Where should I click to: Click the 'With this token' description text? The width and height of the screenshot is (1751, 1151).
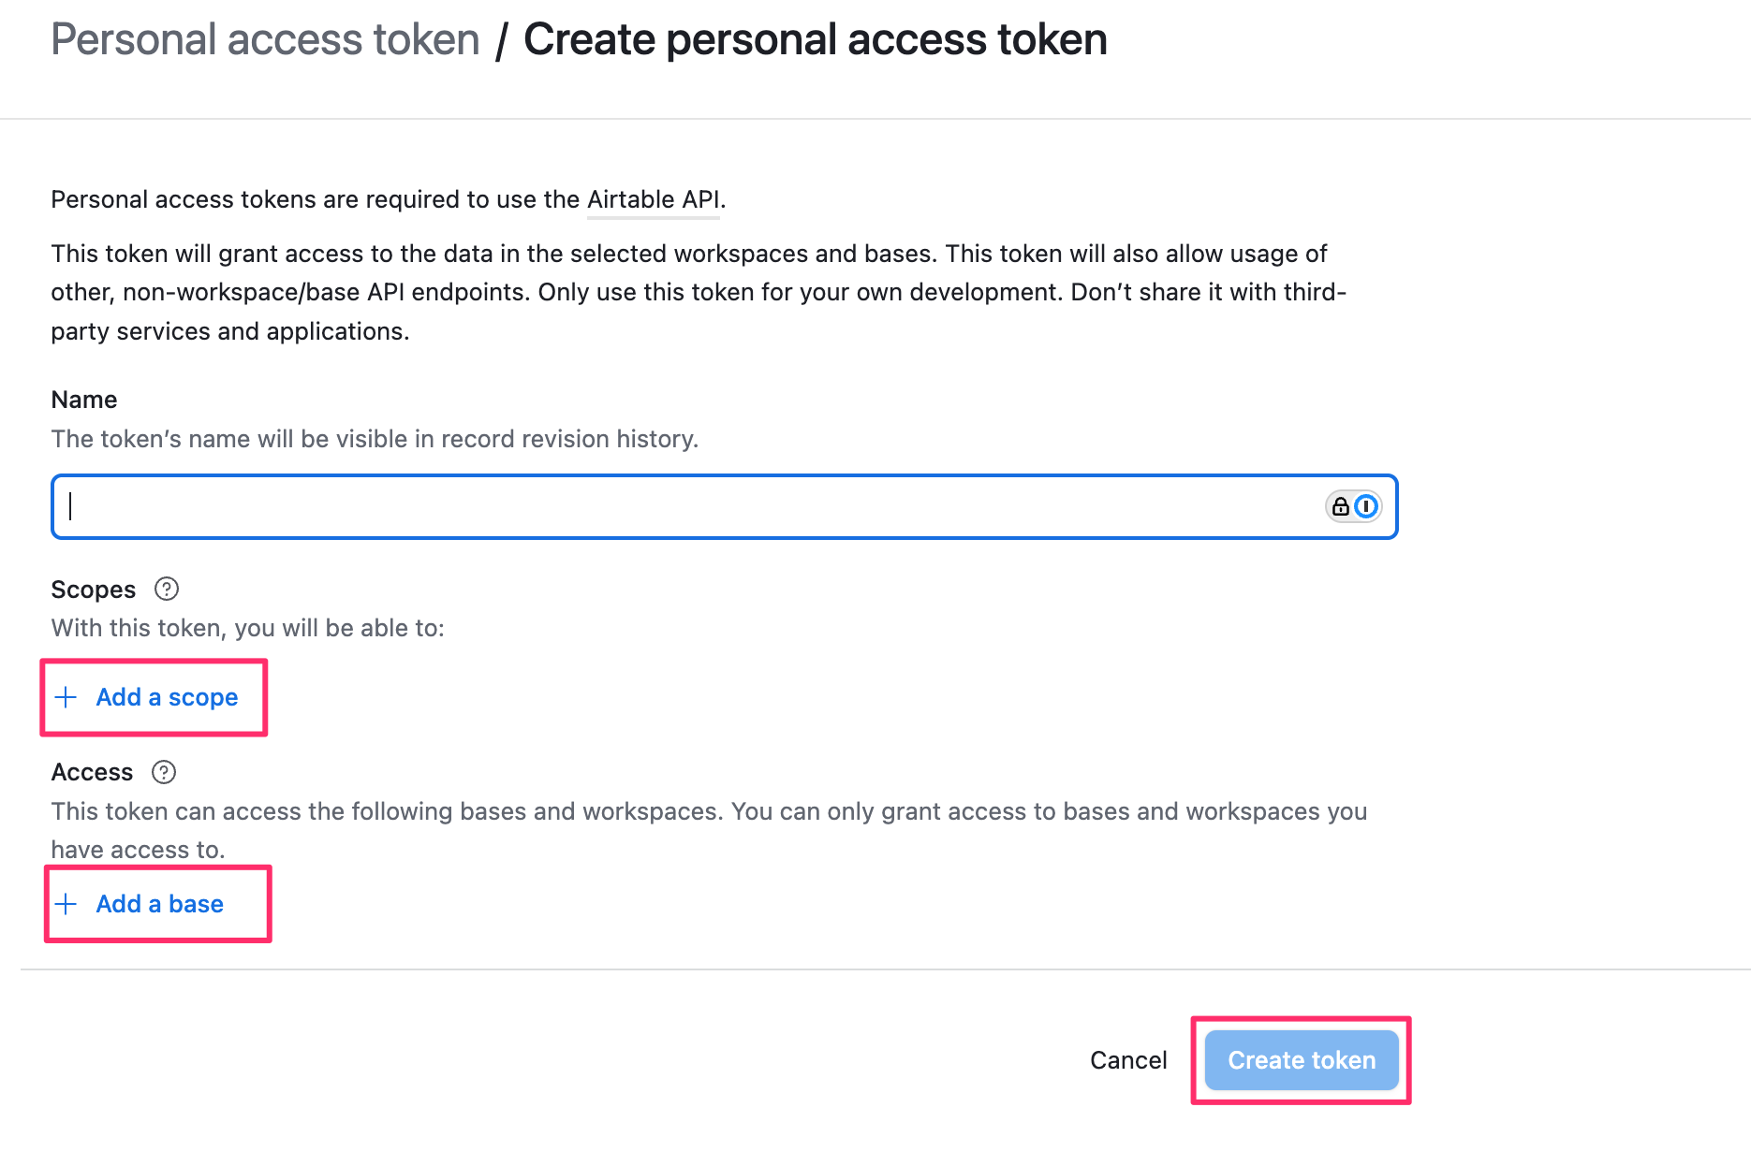click(x=247, y=628)
